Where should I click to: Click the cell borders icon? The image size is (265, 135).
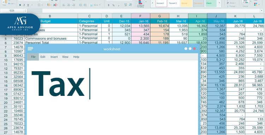[x=39, y=5]
